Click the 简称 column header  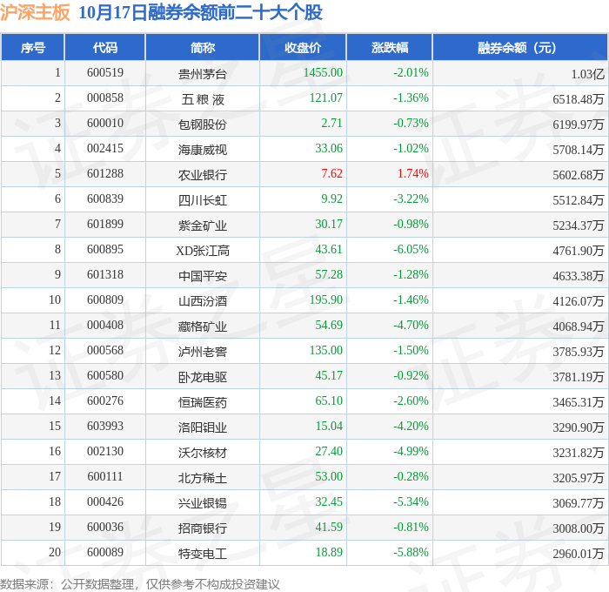coord(203,47)
